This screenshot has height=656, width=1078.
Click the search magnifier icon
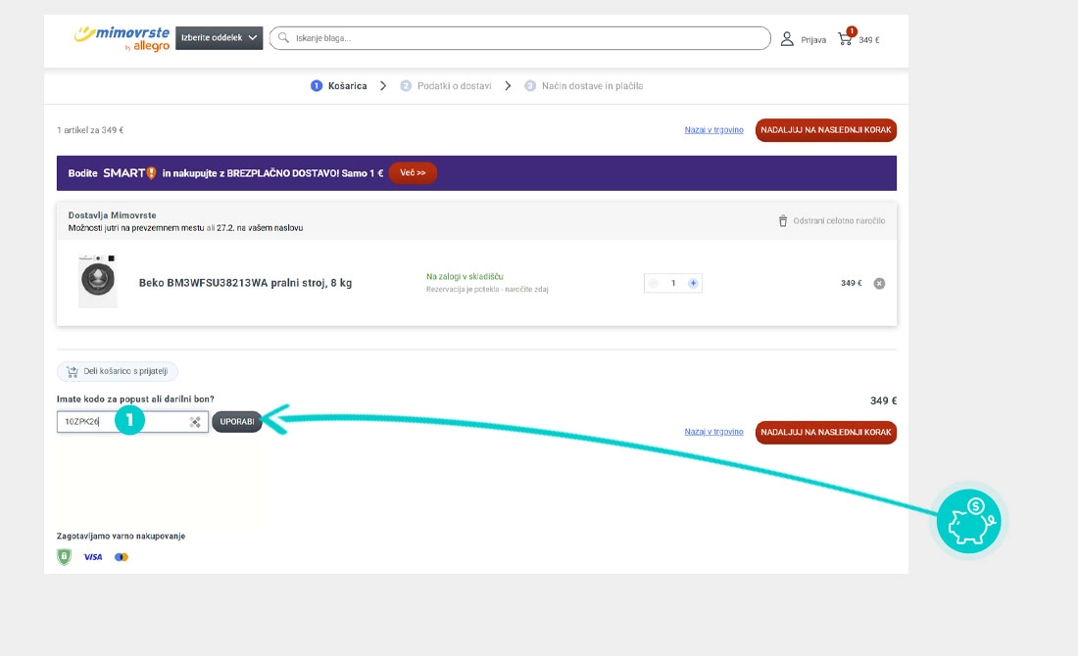(x=283, y=38)
